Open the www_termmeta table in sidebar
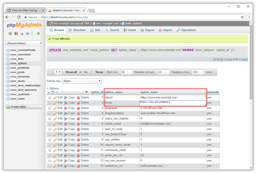The width and height of the screenshot is (256, 173). coord(20,77)
